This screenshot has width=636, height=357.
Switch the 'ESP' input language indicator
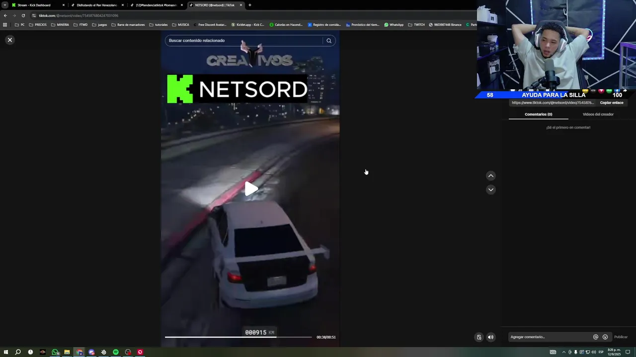pyautogui.click(x=601, y=352)
